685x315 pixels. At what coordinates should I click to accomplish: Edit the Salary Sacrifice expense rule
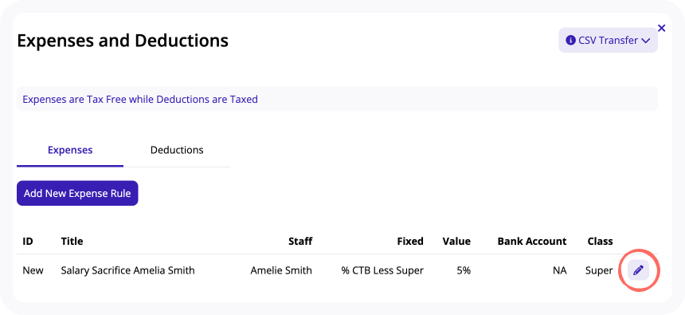(638, 270)
